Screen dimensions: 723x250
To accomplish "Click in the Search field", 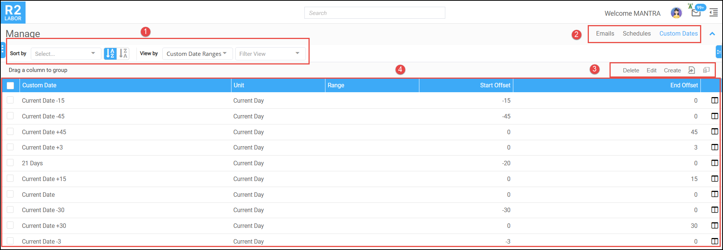I will tap(374, 13).
